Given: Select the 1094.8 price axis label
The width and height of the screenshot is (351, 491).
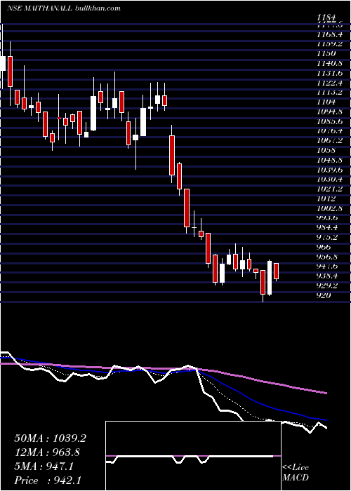Looking at the screenshot, I should pos(329,112).
